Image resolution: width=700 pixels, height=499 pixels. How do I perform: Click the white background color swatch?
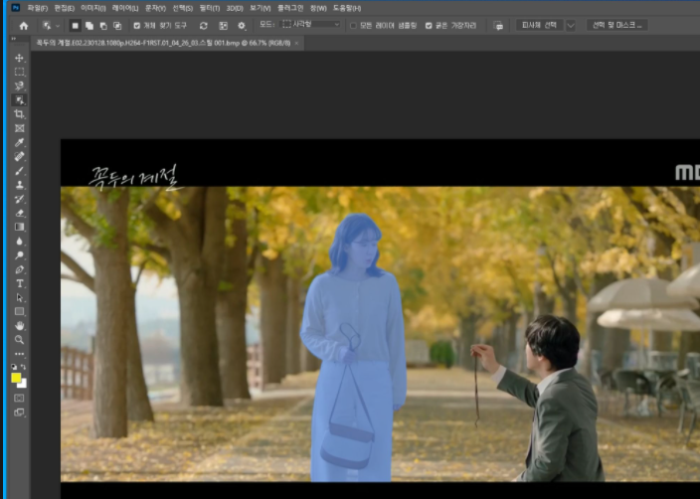tap(23, 385)
